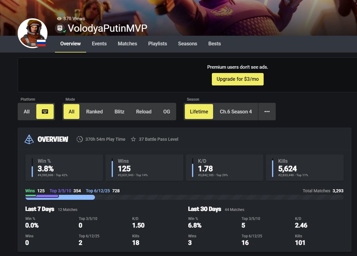
Task: Open the Events tab
Action: 99,43
